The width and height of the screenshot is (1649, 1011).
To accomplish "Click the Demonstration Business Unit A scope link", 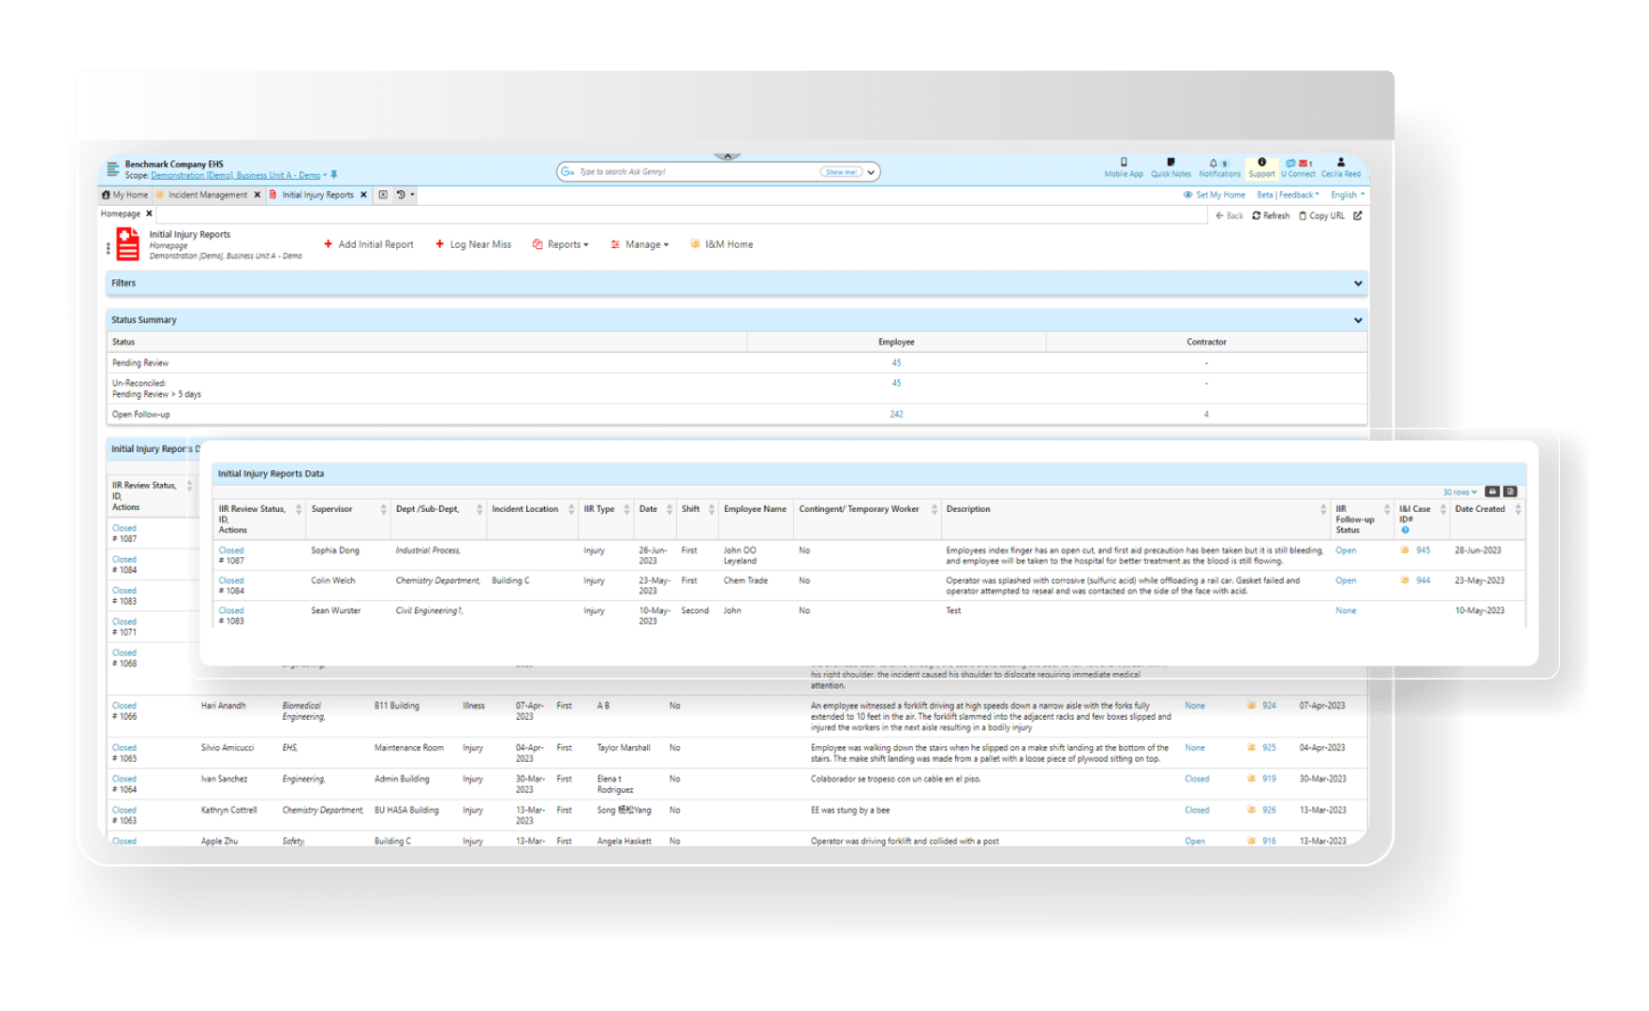I will point(235,175).
